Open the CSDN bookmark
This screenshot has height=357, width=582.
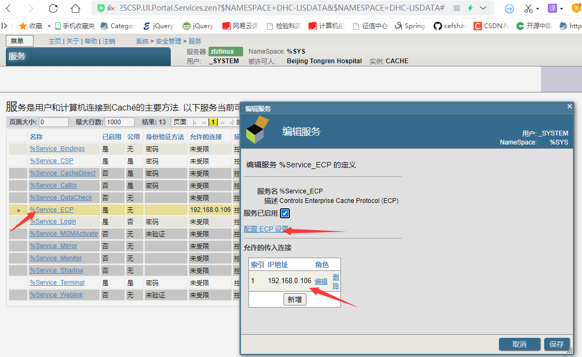[x=491, y=26]
